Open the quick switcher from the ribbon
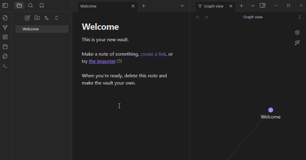This screenshot has height=160, width=306. point(5,18)
